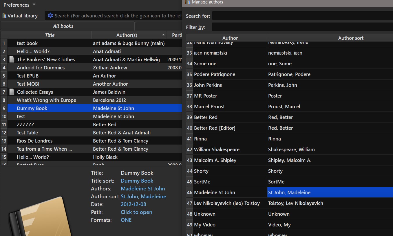The image size is (393, 236).
Task: Open the Madeleine St John authors link
Action: [143, 189]
